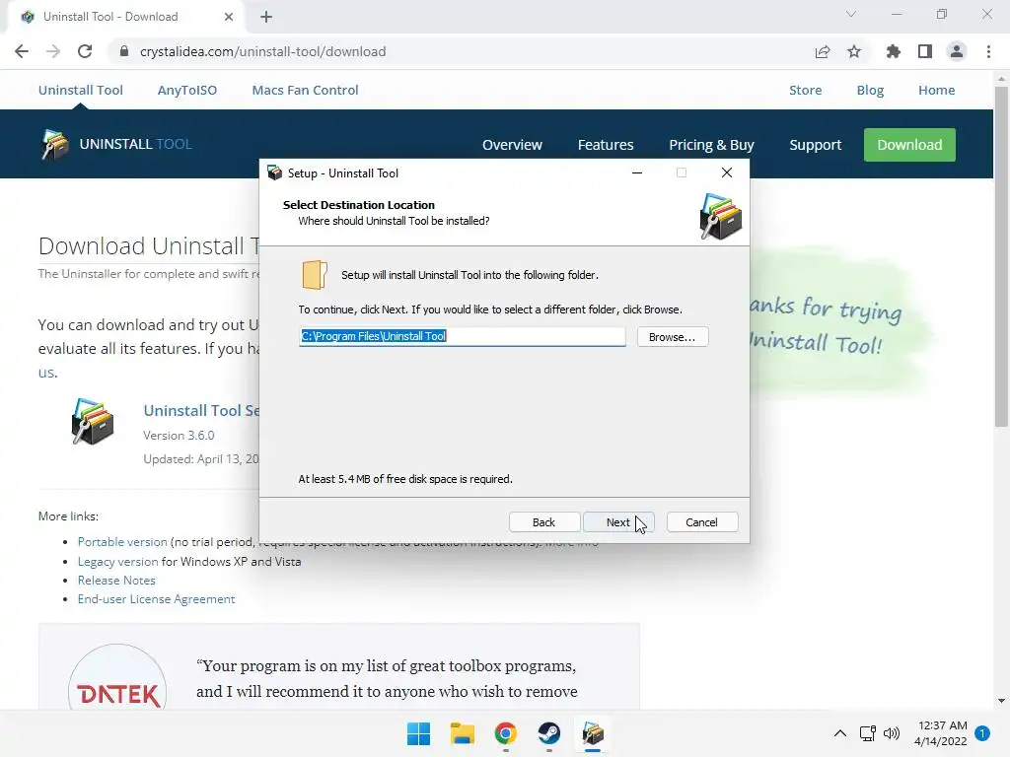Click the destination folder path field
Viewport: 1010px width, 757px height.
tap(462, 336)
